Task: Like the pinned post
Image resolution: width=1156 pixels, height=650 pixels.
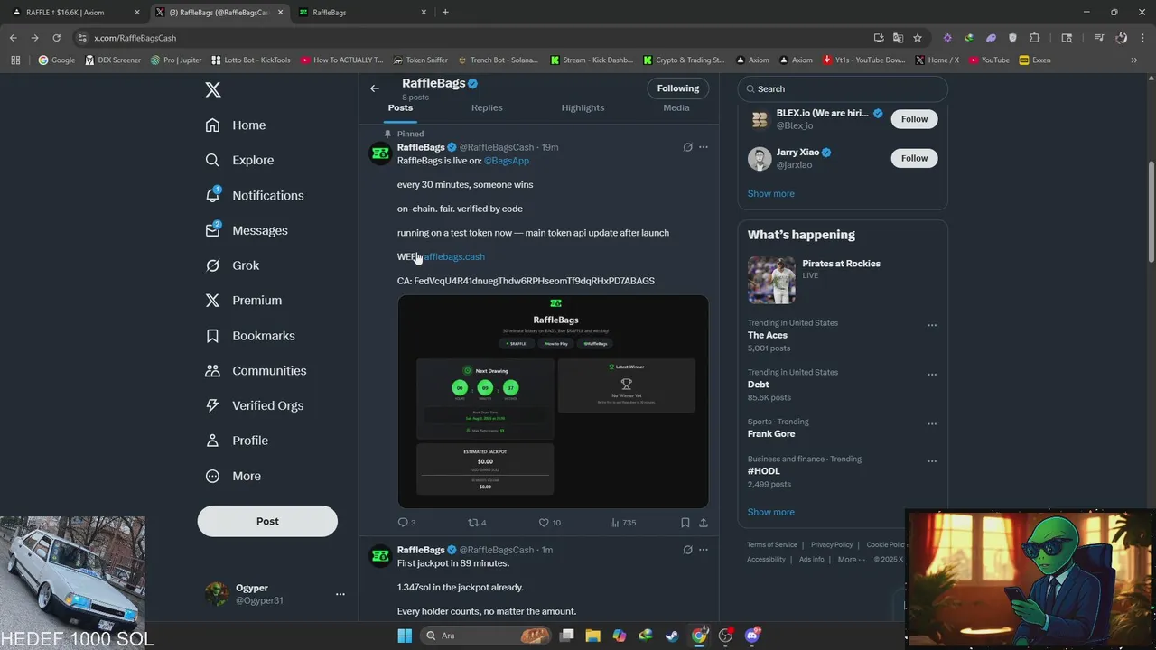Action: coord(549,523)
